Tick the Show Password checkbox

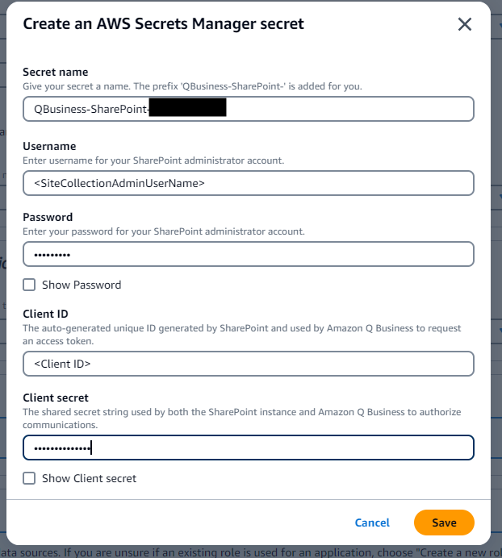pos(29,285)
